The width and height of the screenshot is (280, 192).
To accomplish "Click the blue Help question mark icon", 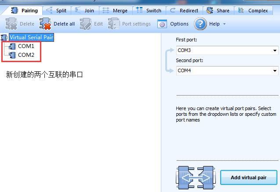I will (x=200, y=24).
